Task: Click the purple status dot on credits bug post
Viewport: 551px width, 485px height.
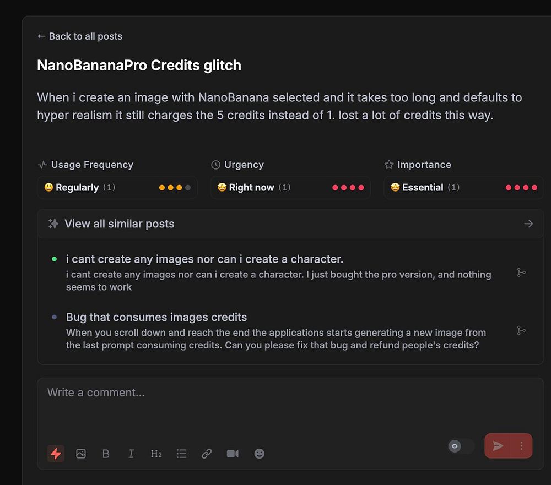Action: tap(54, 317)
